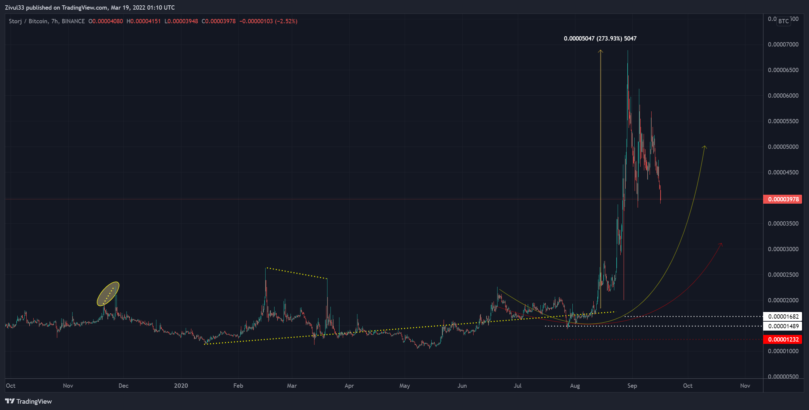Click the Aug label on time axis
The width and height of the screenshot is (809, 410).
pyautogui.click(x=575, y=386)
